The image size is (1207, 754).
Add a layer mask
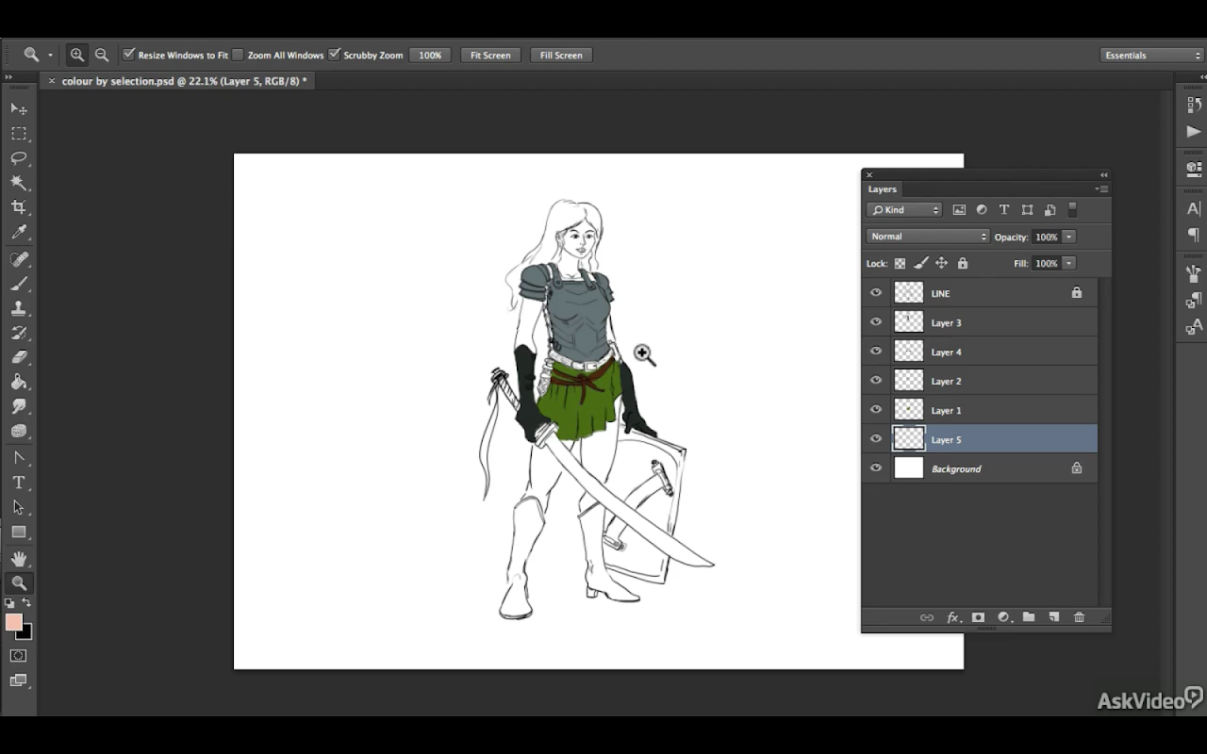click(x=978, y=617)
